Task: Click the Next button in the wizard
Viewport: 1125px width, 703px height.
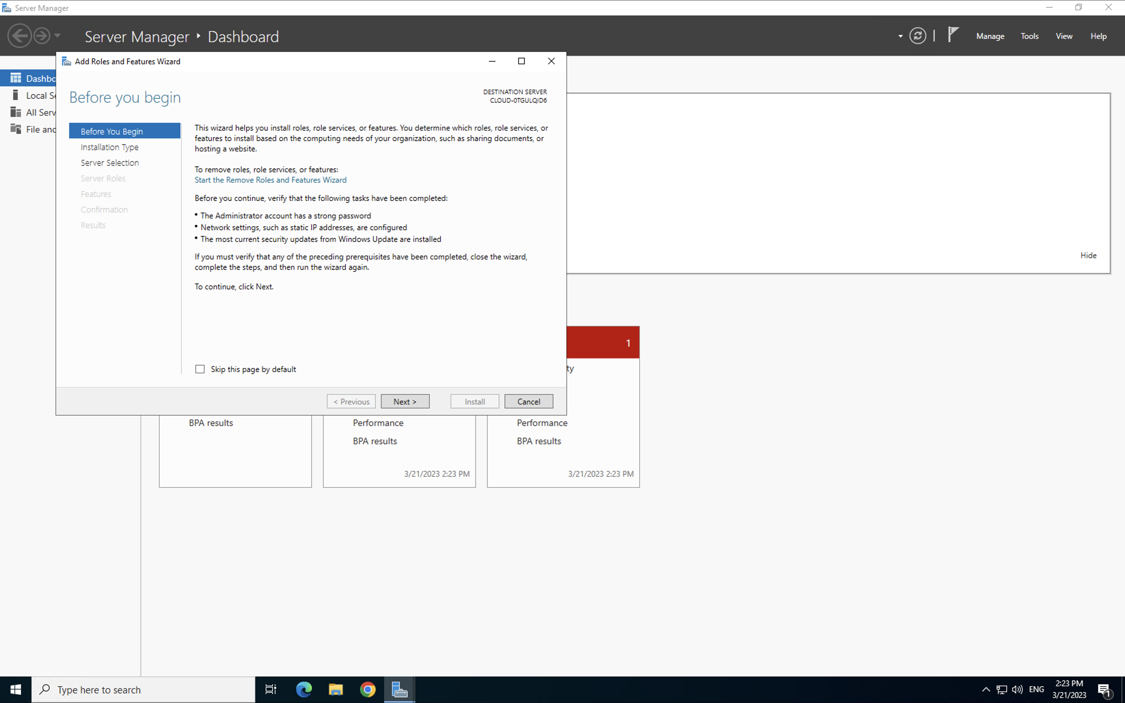Action: pos(405,401)
